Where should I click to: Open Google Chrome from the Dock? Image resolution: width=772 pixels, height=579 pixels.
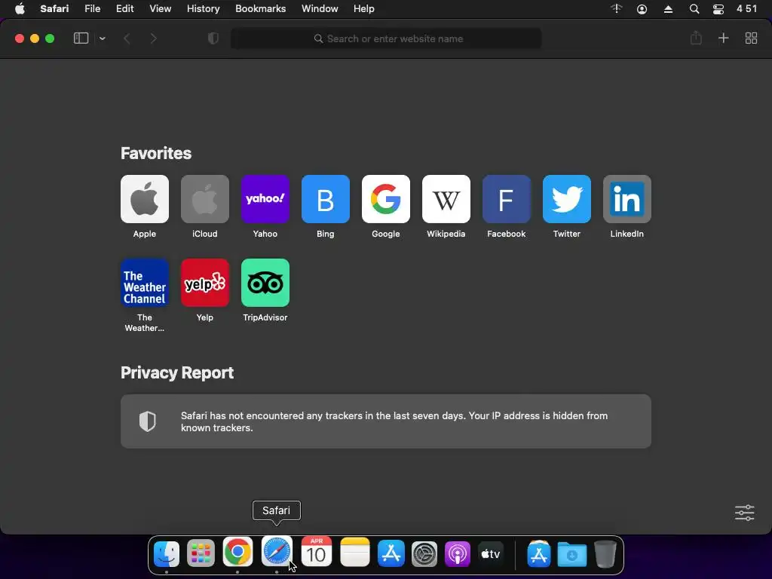click(237, 552)
